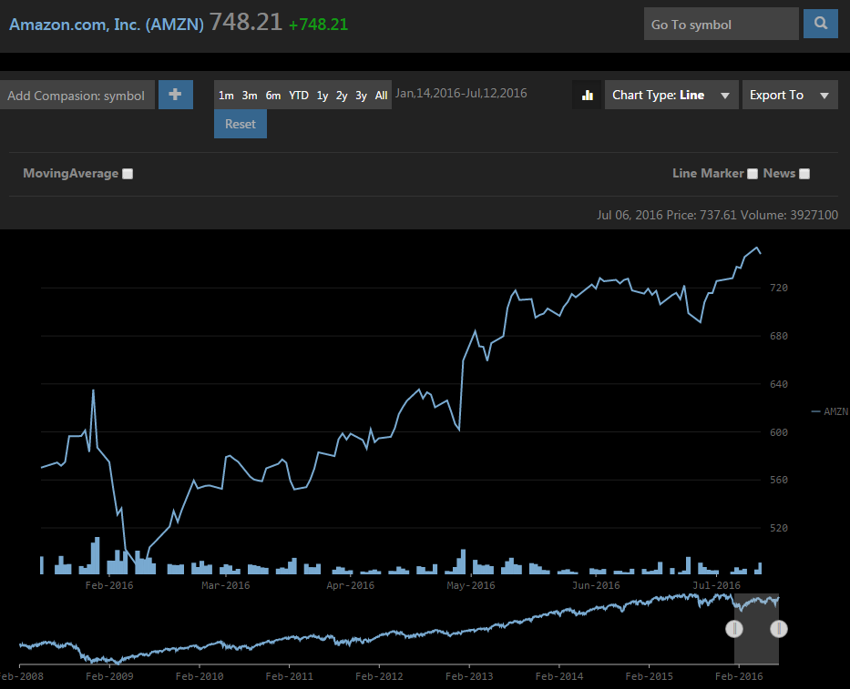This screenshot has width=850, height=689.
Task: Click the left range slider handle
Action: [734, 629]
